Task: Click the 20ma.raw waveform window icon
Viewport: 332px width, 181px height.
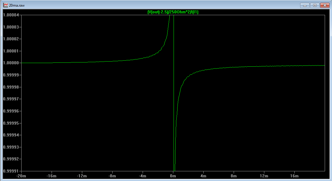Action: click(5, 5)
